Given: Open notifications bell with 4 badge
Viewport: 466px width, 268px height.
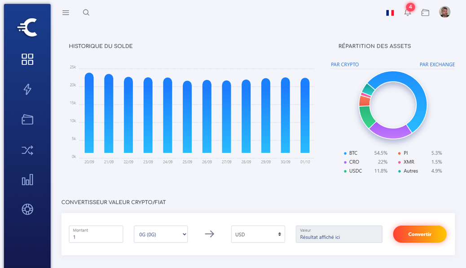Looking at the screenshot, I should click(x=408, y=13).
